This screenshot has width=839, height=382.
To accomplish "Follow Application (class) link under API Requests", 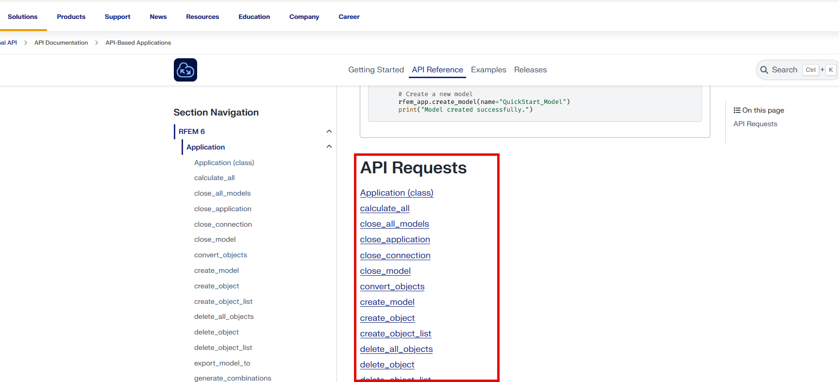I will pyautogui.click(x=397, y=193).
